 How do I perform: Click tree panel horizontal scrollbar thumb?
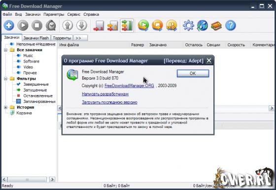pos(27,180)
